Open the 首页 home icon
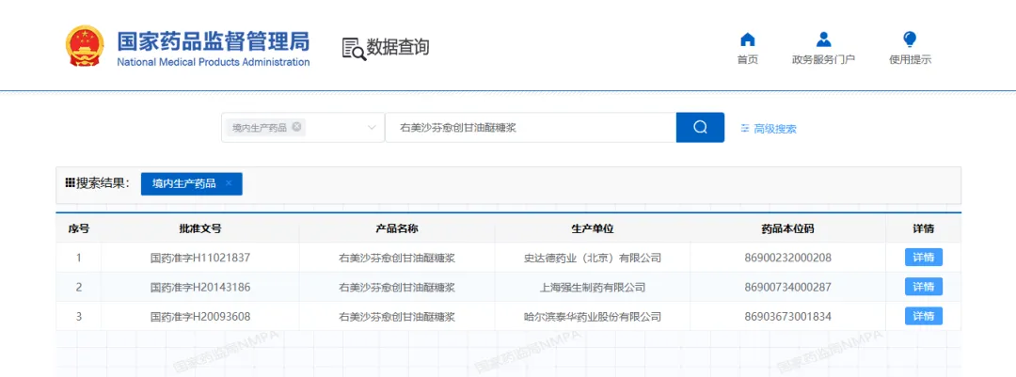Image resolution: width=1016 pixels, height=377 pixels. 747,39
